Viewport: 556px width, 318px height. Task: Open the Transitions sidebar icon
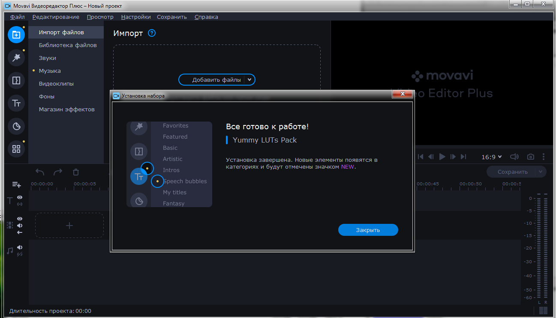[16, 80]
